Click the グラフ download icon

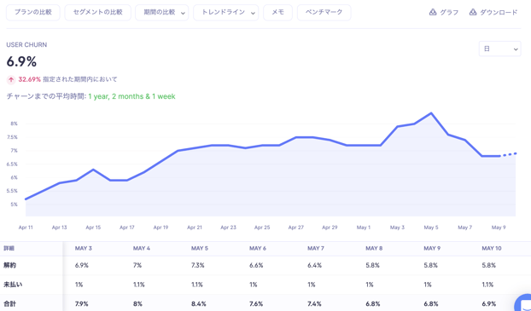coord(433,12)
